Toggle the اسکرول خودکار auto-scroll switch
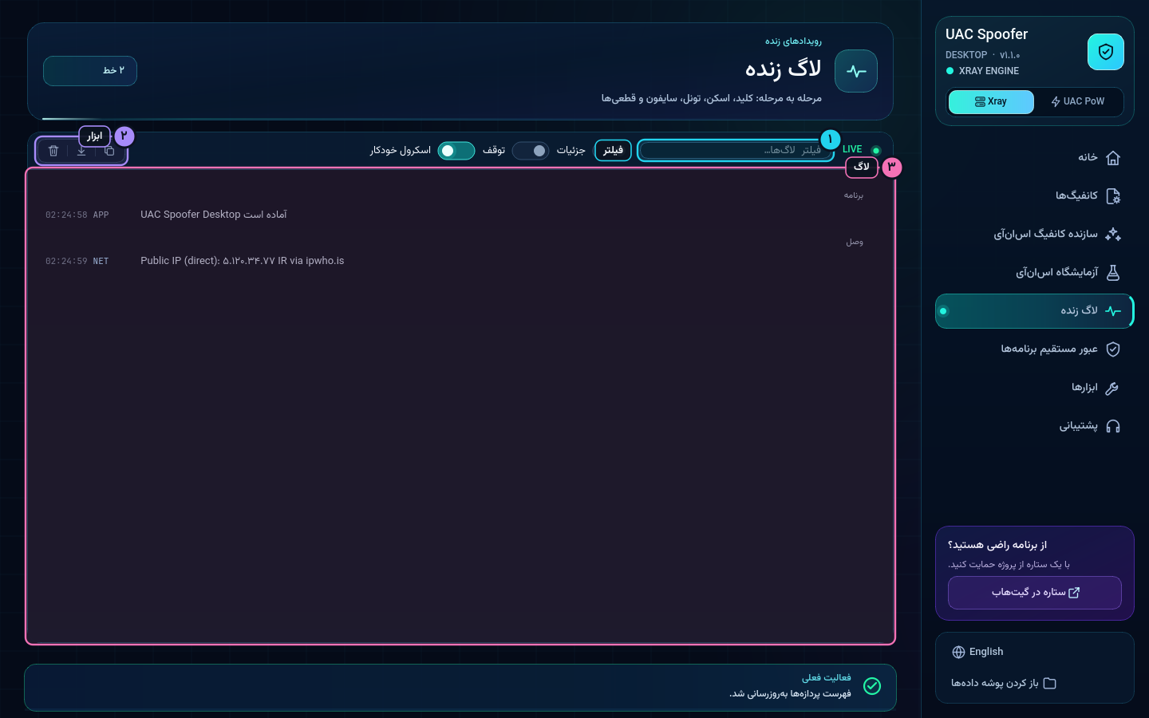This screenshot has width=1149, height=718. [456, 151]
